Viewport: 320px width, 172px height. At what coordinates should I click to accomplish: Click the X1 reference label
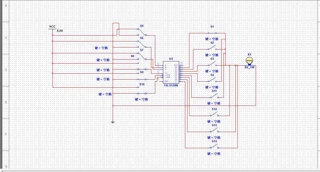pos(249,55)
